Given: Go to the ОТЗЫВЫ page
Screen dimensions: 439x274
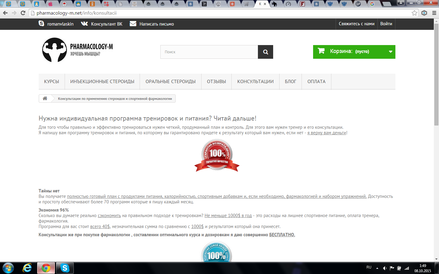Looking at the screenshot, I should [x=216, y=82].
